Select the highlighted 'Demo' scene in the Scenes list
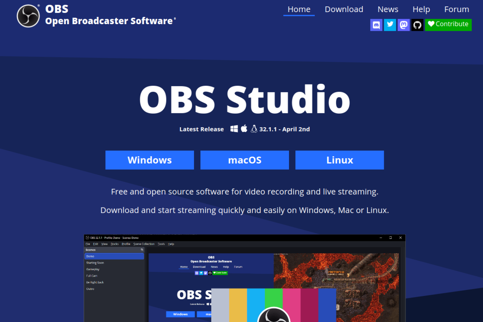Screen dimensions: 483x322 [114, 256]
